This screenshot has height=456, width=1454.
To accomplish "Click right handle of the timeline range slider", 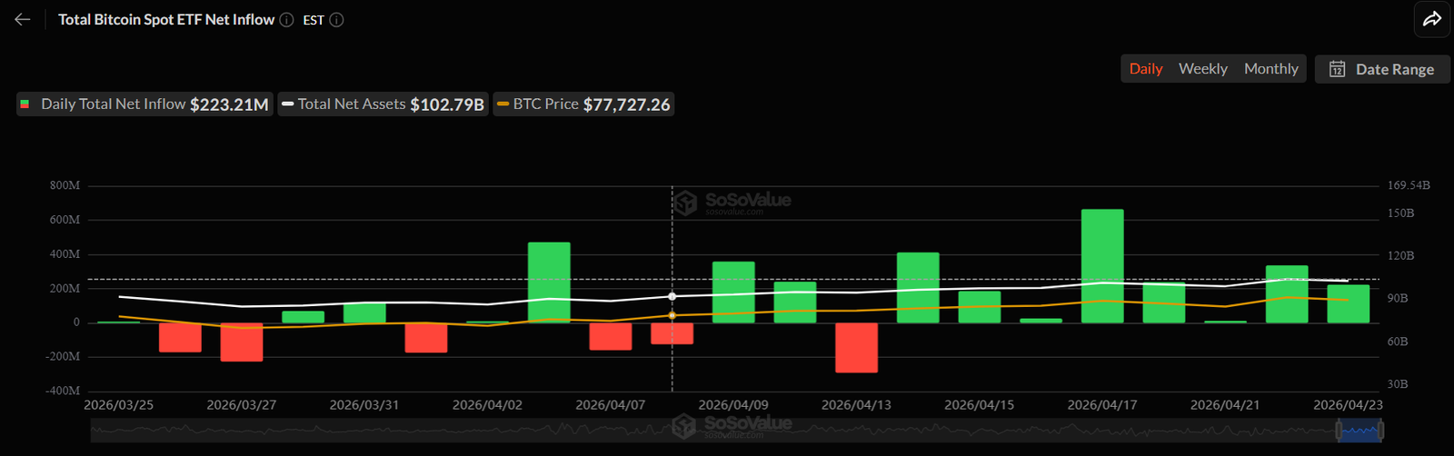I will (1381, 430).
